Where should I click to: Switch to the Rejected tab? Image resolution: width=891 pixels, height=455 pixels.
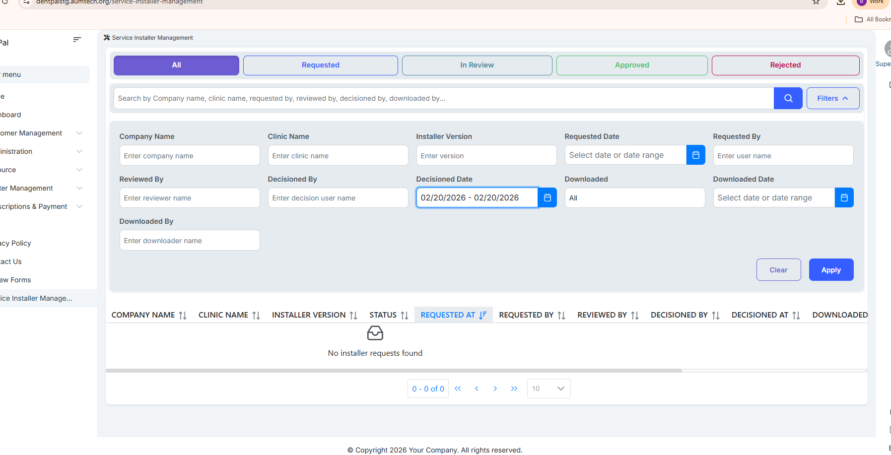pos(785,65)
